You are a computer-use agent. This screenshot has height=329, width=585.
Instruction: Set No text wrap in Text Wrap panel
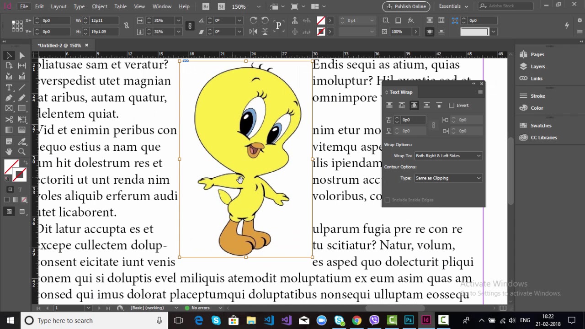389,106
